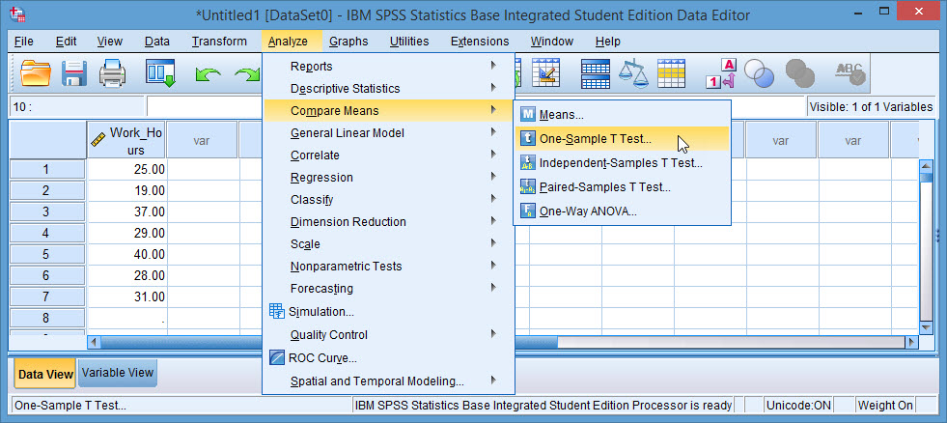Click the vertical scrollbar up arrow

[925, 165]
